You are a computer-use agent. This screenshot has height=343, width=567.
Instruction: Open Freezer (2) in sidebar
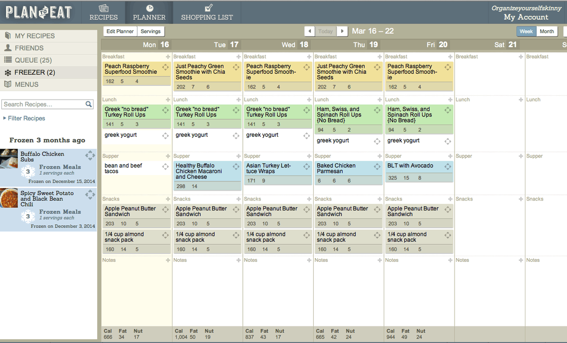pos(49,73)
